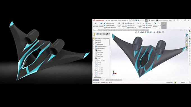
Task: Select the Draft feature
Action: click(x=144, y=25)
